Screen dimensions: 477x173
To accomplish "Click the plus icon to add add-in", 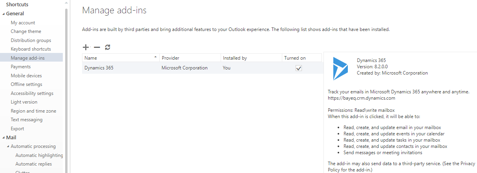I will (86, 47).
